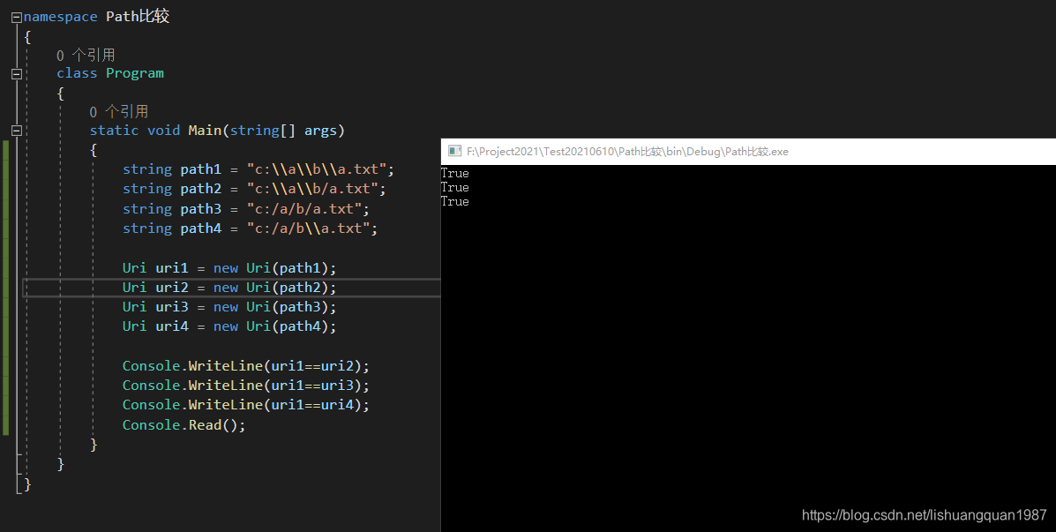Collapse the namespace Path比较 block

[16, 17]
